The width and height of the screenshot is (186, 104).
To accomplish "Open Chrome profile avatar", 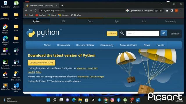I will 176,10.
